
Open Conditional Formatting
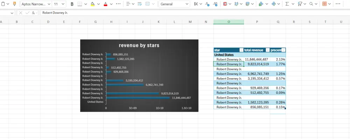(x=225, y=4)
